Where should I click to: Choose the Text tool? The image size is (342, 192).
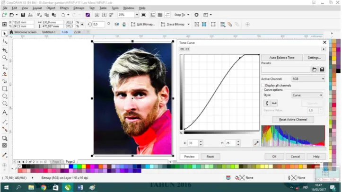pos(5,113)
